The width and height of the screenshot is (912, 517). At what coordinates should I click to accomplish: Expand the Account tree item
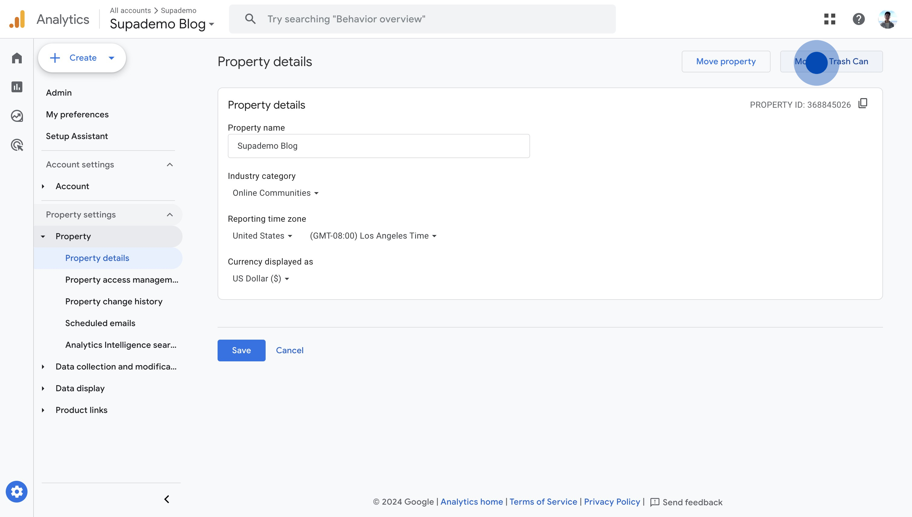(x=43, y=186)
